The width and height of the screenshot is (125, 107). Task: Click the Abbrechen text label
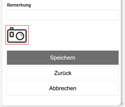[x=63, y=88]
